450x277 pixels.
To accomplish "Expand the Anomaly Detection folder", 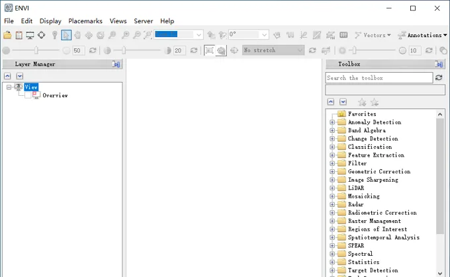I will tap(332, 122).
